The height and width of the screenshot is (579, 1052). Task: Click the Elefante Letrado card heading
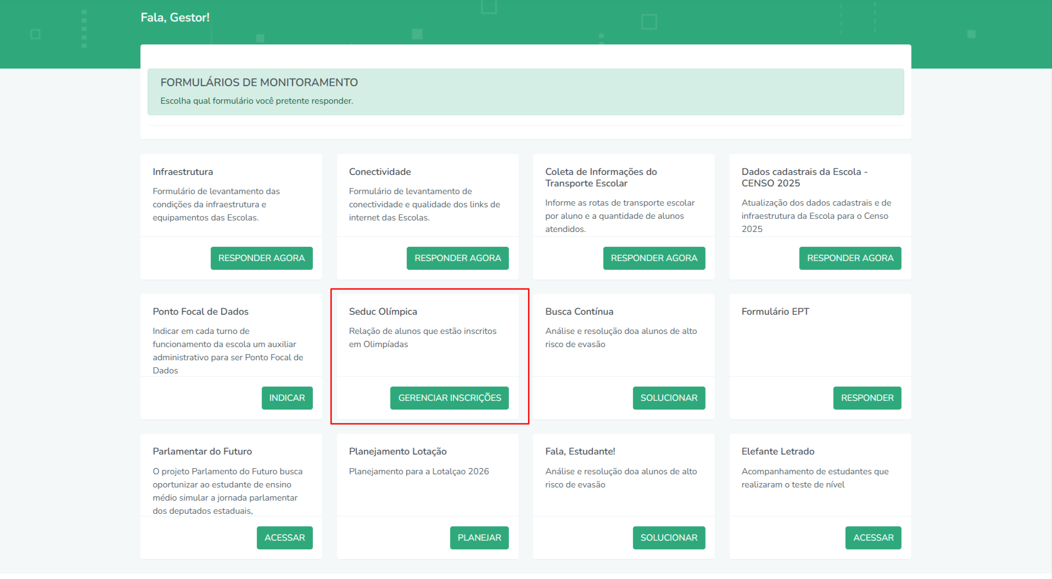coord(777,451)
